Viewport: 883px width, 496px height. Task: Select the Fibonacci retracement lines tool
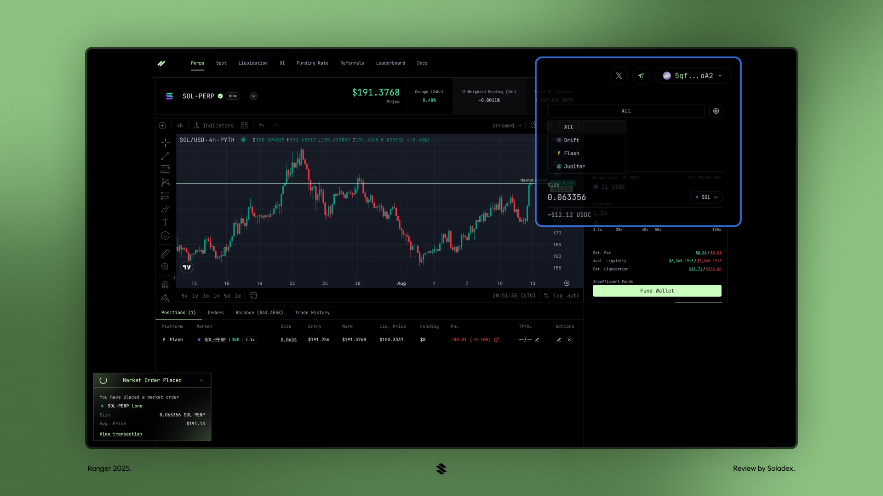[165, 169]
